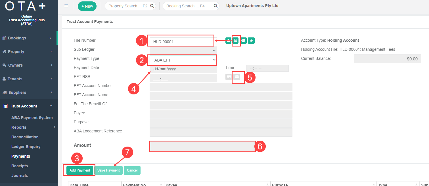Screen dimensions: 429x186
Task: Open the Sub Ledger dropdown
Action: pyautogui.click(x=183, y=50)
